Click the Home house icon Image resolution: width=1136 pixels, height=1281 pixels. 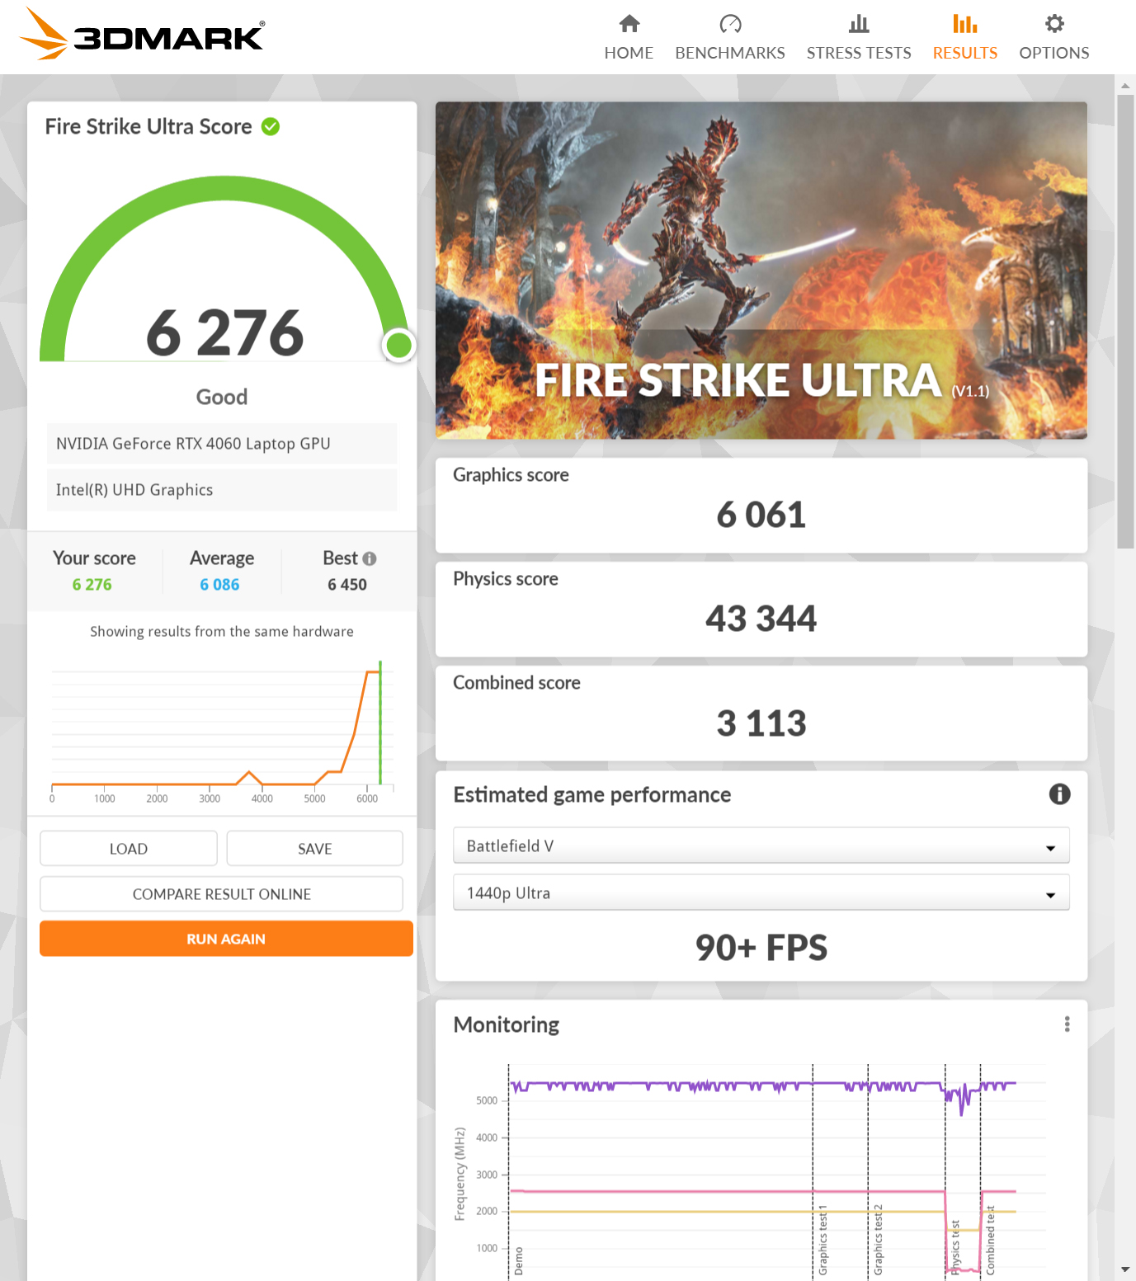(629, 24)
